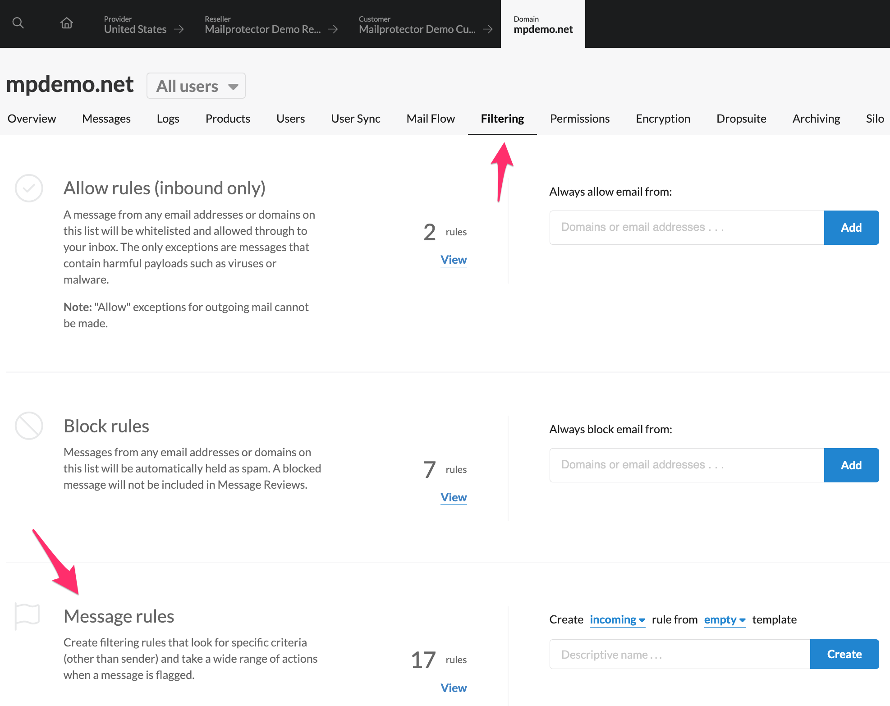Open the All users dropdown

[196, 86]
